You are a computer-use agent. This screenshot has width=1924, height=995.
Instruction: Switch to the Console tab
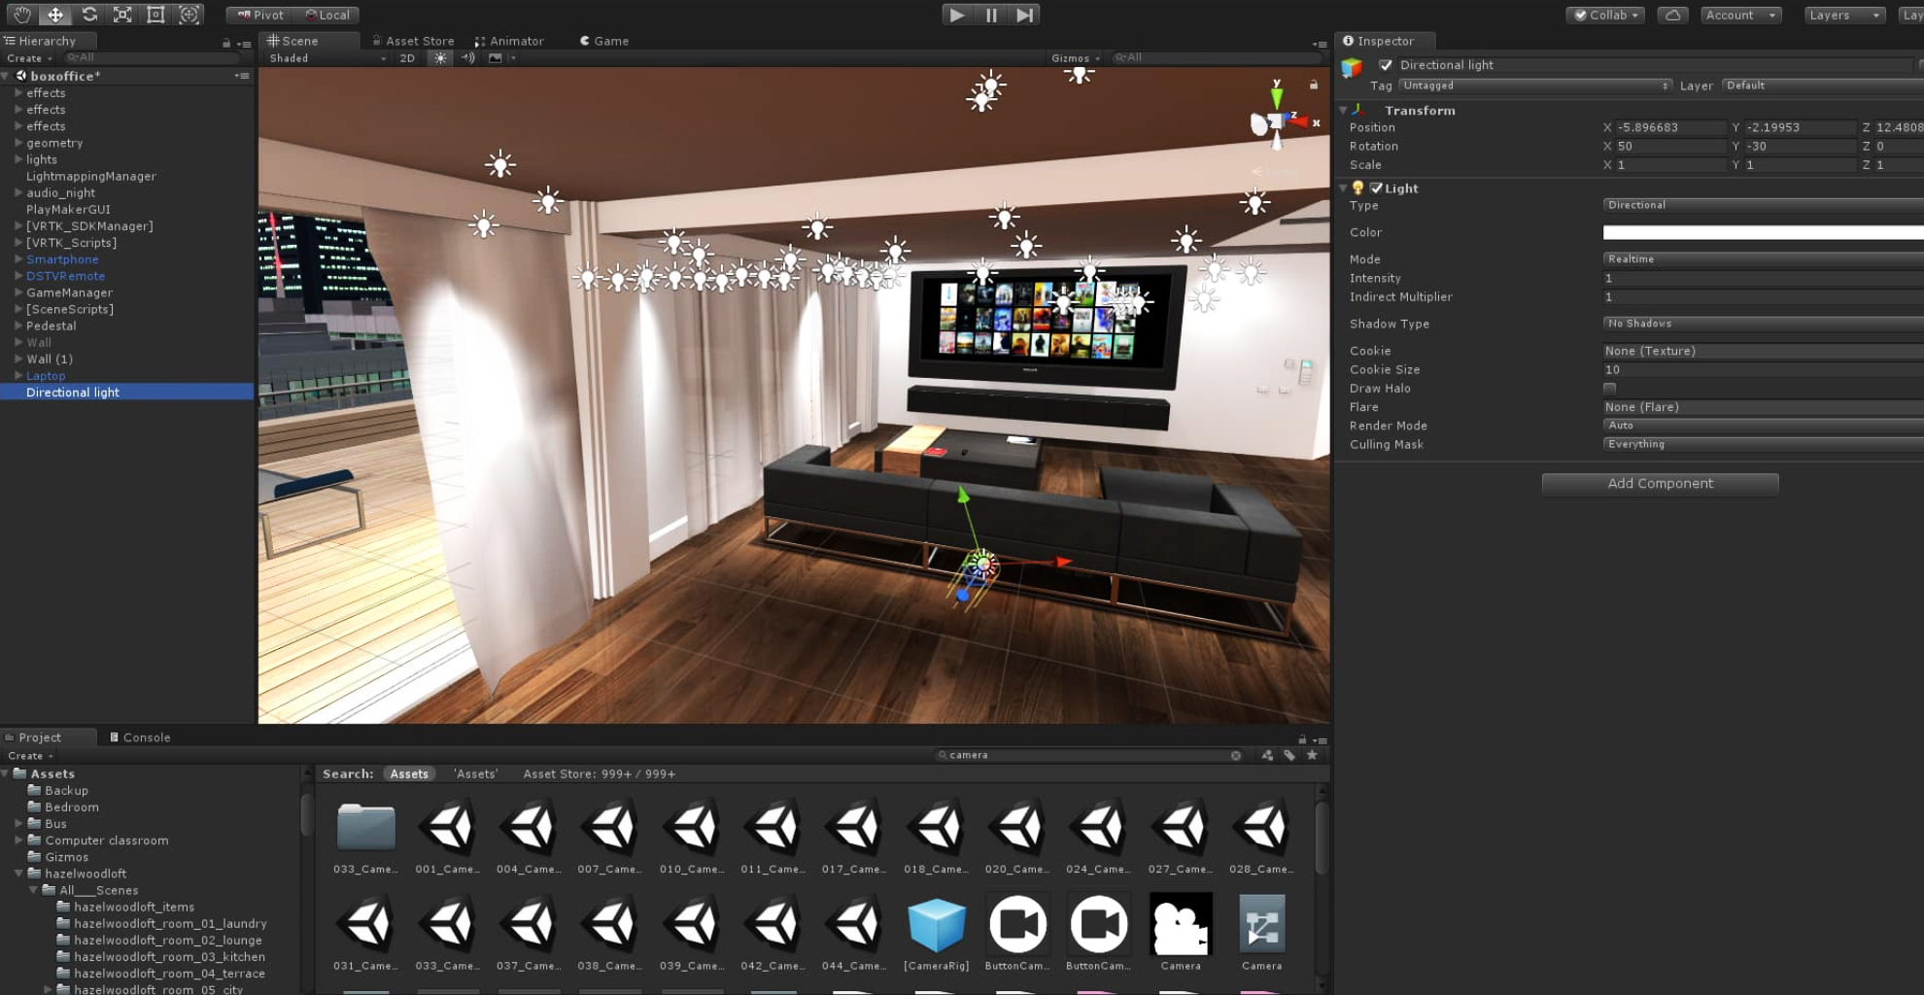point(140,738)
